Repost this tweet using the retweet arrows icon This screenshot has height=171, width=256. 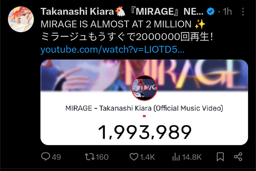coord(90,157)
